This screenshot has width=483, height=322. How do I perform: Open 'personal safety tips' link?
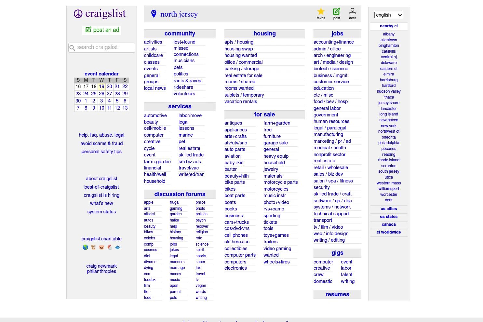101,152
